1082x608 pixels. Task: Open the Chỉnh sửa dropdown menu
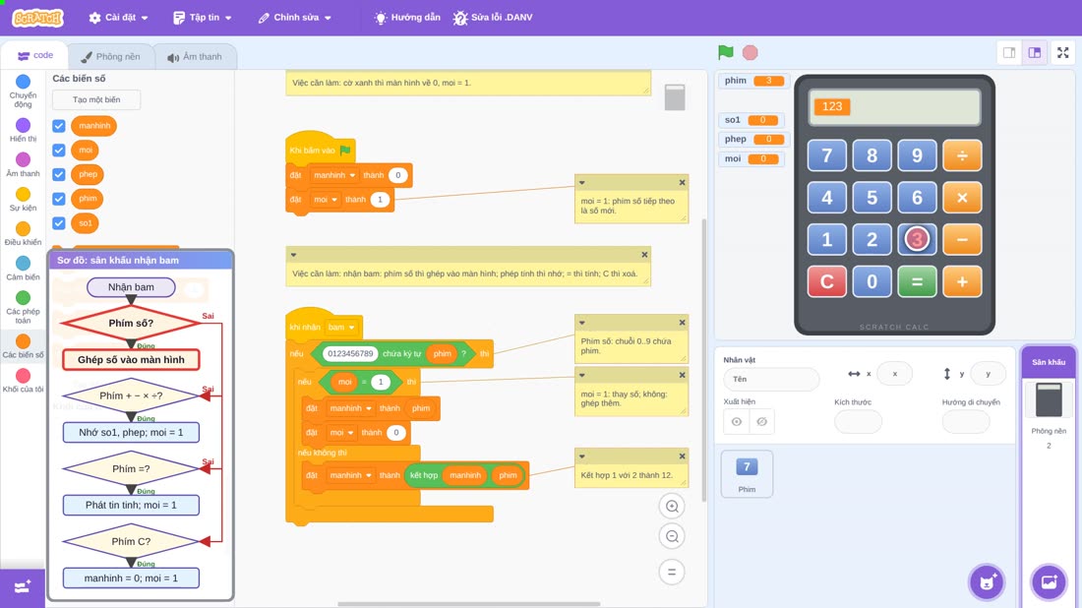pos(295,18)
